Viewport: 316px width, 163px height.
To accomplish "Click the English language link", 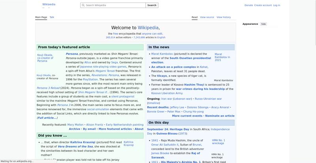I will [161, 37].
